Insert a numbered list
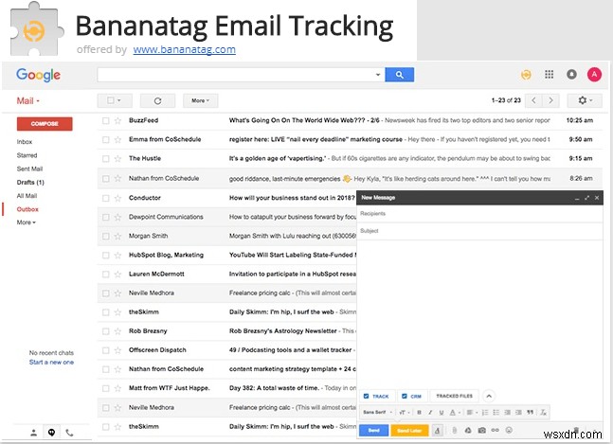Screen dimensions: 613x444 (485, 413)
